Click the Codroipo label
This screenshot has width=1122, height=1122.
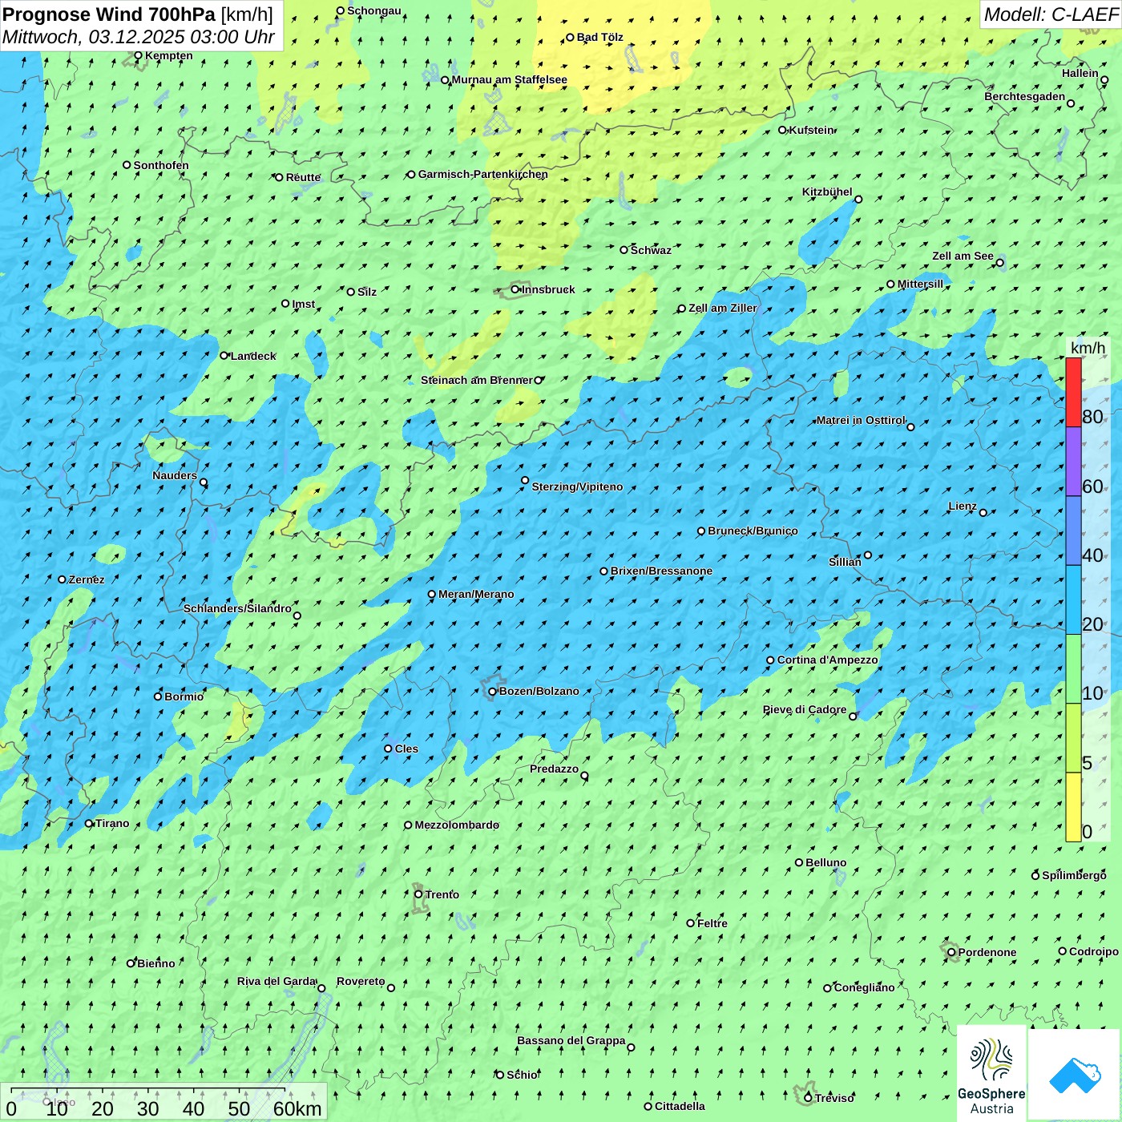point(1094,951)
